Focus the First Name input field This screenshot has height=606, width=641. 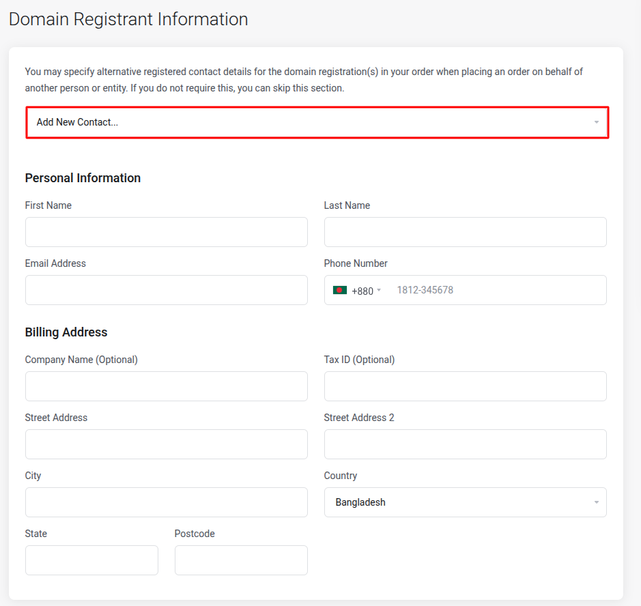coord(166,232)
